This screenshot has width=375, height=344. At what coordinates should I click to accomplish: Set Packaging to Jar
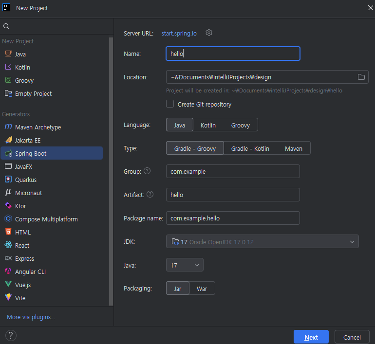point(178,289)
